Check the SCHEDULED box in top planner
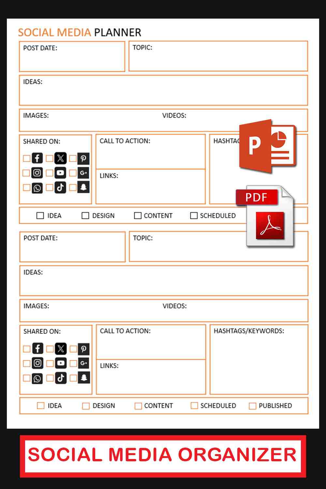 coord(194,215)
